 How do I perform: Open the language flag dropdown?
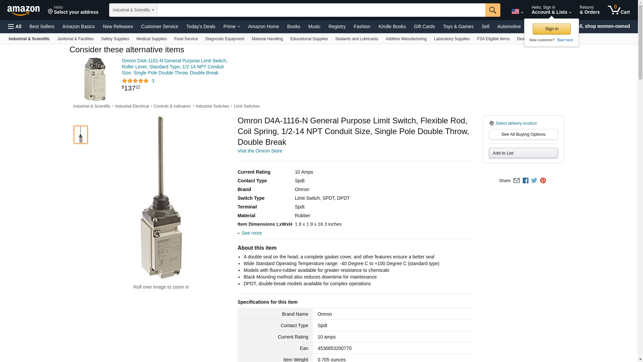pyautogui.click(x=517, y=12)
